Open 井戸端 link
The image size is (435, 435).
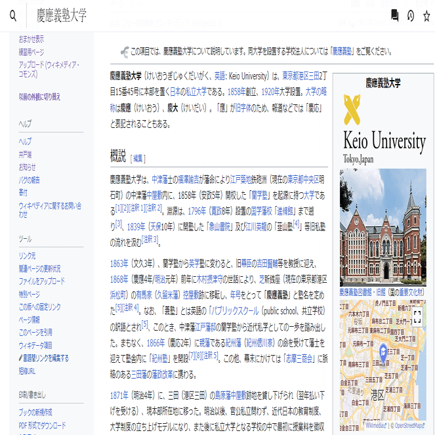[x=25, y=154]
